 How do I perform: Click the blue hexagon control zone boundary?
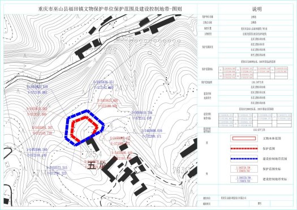pos(85,128)
